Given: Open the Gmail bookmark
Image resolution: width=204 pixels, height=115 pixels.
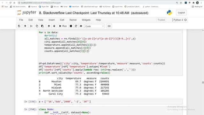Looking at the screenshot, I should pyautogui.click(x=64, y=7).
